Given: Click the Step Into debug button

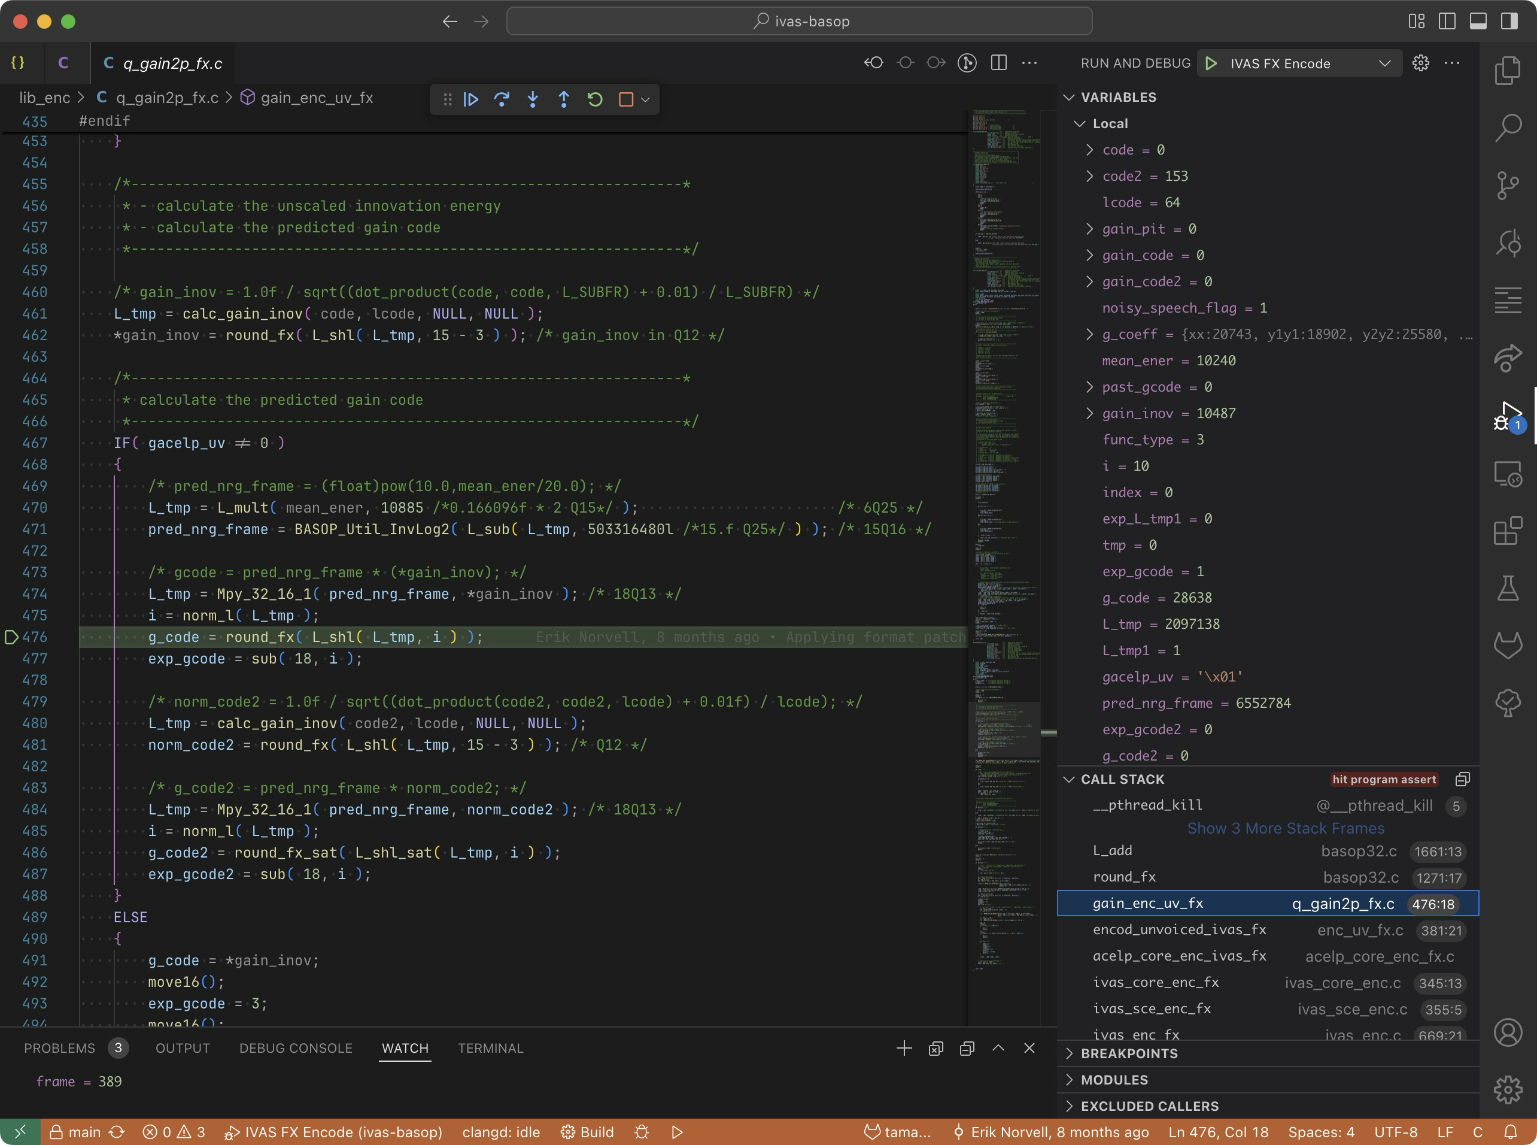Looking at the screenshot, I should 533,99.
